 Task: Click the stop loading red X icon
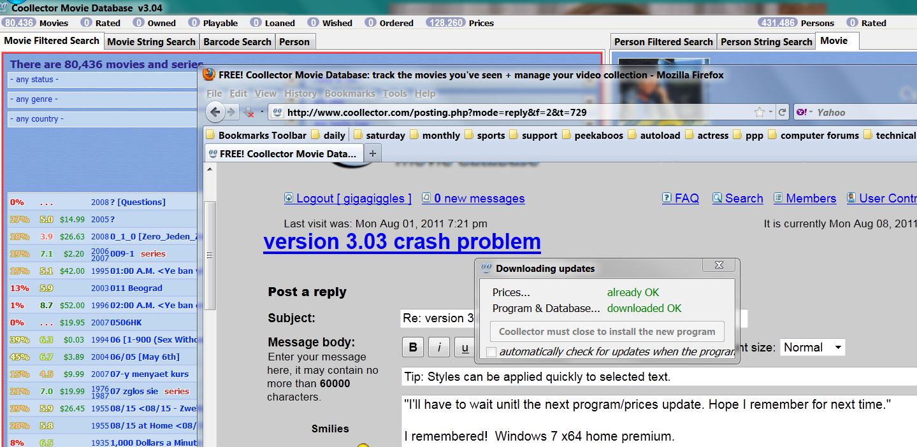point(250,113)
